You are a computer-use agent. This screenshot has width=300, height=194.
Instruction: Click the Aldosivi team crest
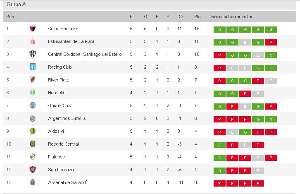click(x=33, y=132)
